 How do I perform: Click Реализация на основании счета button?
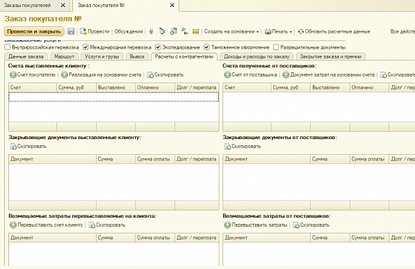tap(101, 74)
